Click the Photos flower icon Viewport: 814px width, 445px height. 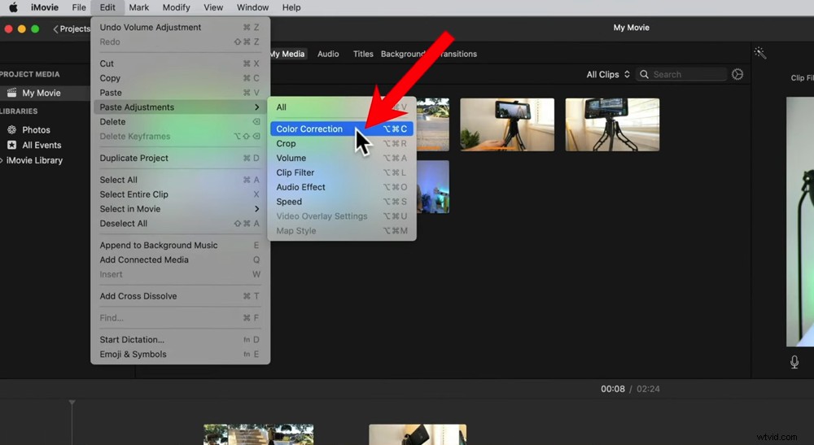[x=11, y=129]
